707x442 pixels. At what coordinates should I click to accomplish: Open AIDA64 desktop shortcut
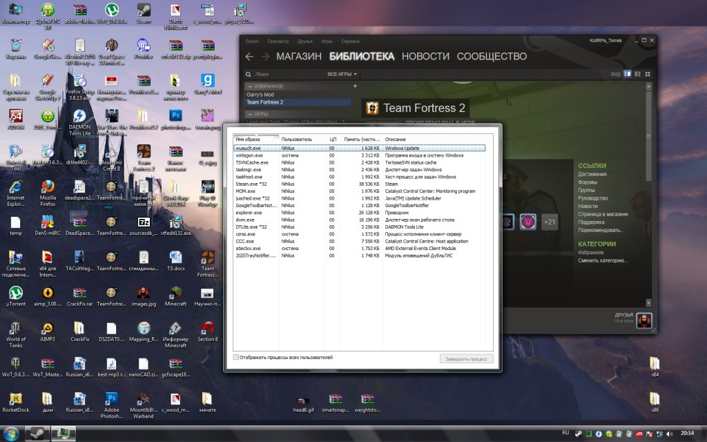coord(16,119)
